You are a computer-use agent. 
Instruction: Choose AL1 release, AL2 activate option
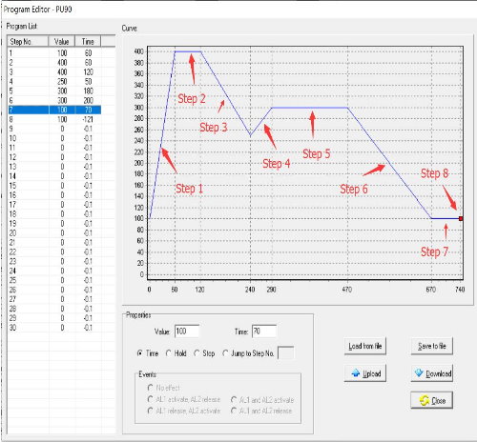click(151, 411)
